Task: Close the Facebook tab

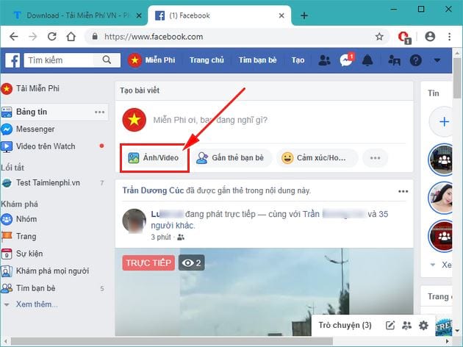Action: click(281, 15)
